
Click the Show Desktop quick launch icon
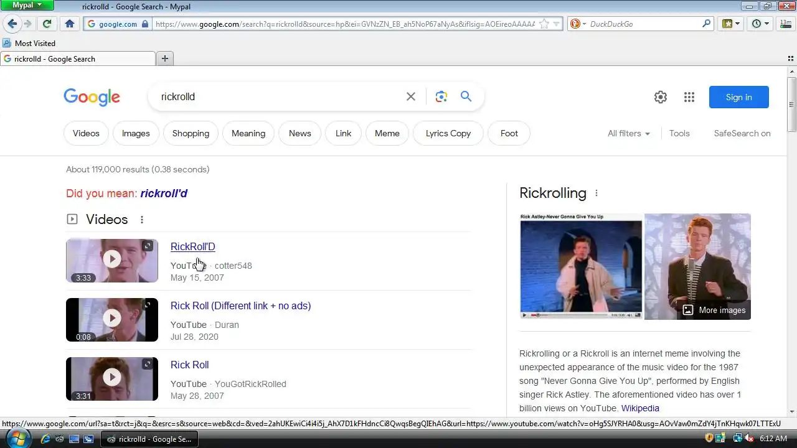[x=74, y=439]
